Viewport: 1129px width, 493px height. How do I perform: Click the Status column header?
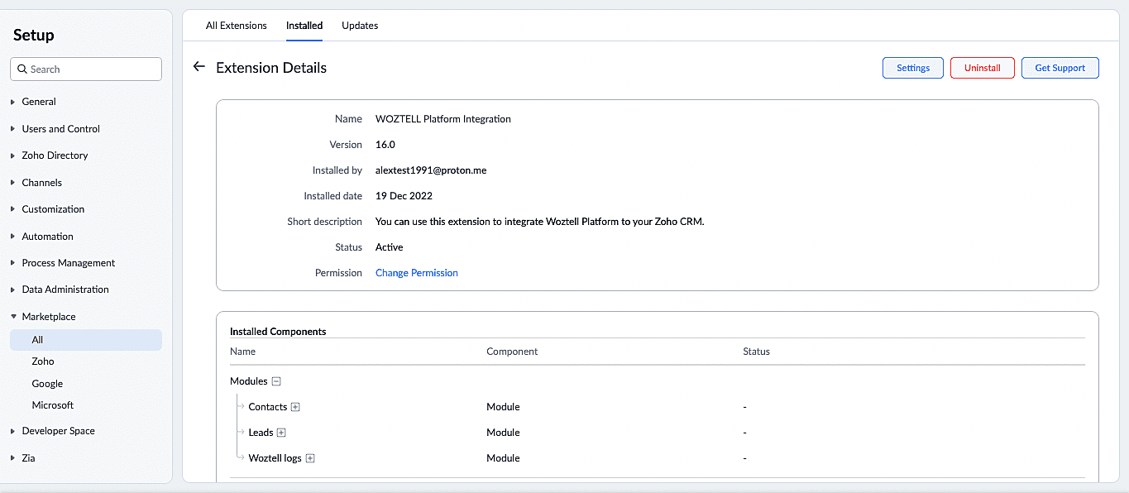pyautogui.click(x=756, y=352)
